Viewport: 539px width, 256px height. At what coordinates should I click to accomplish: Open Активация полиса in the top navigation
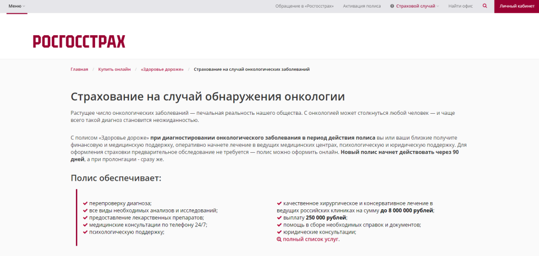(x=361, y=6)
